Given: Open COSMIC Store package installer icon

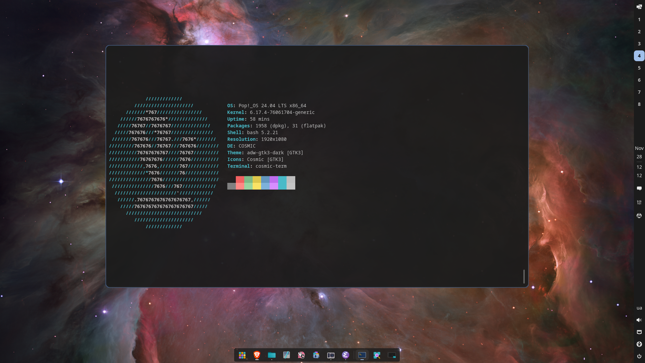Looking at the screenshot, I should point(316,355).
